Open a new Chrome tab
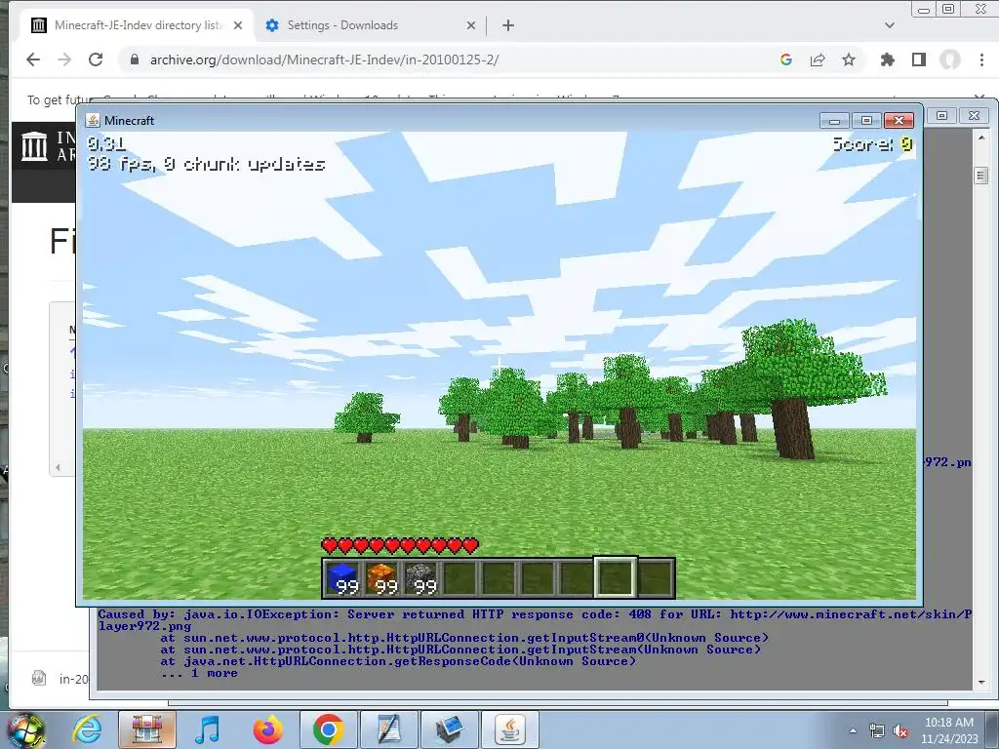999x749 pixels. click(507, 25)
